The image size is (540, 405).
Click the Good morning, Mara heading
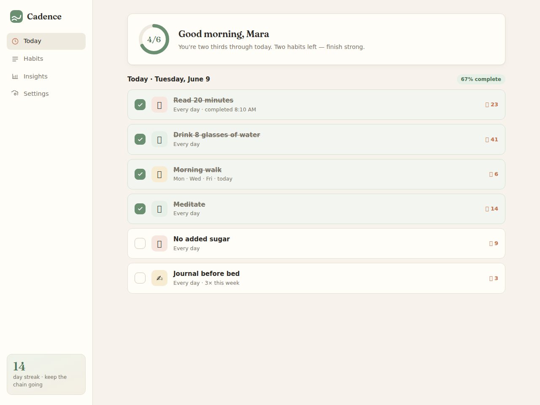point(224,34)
